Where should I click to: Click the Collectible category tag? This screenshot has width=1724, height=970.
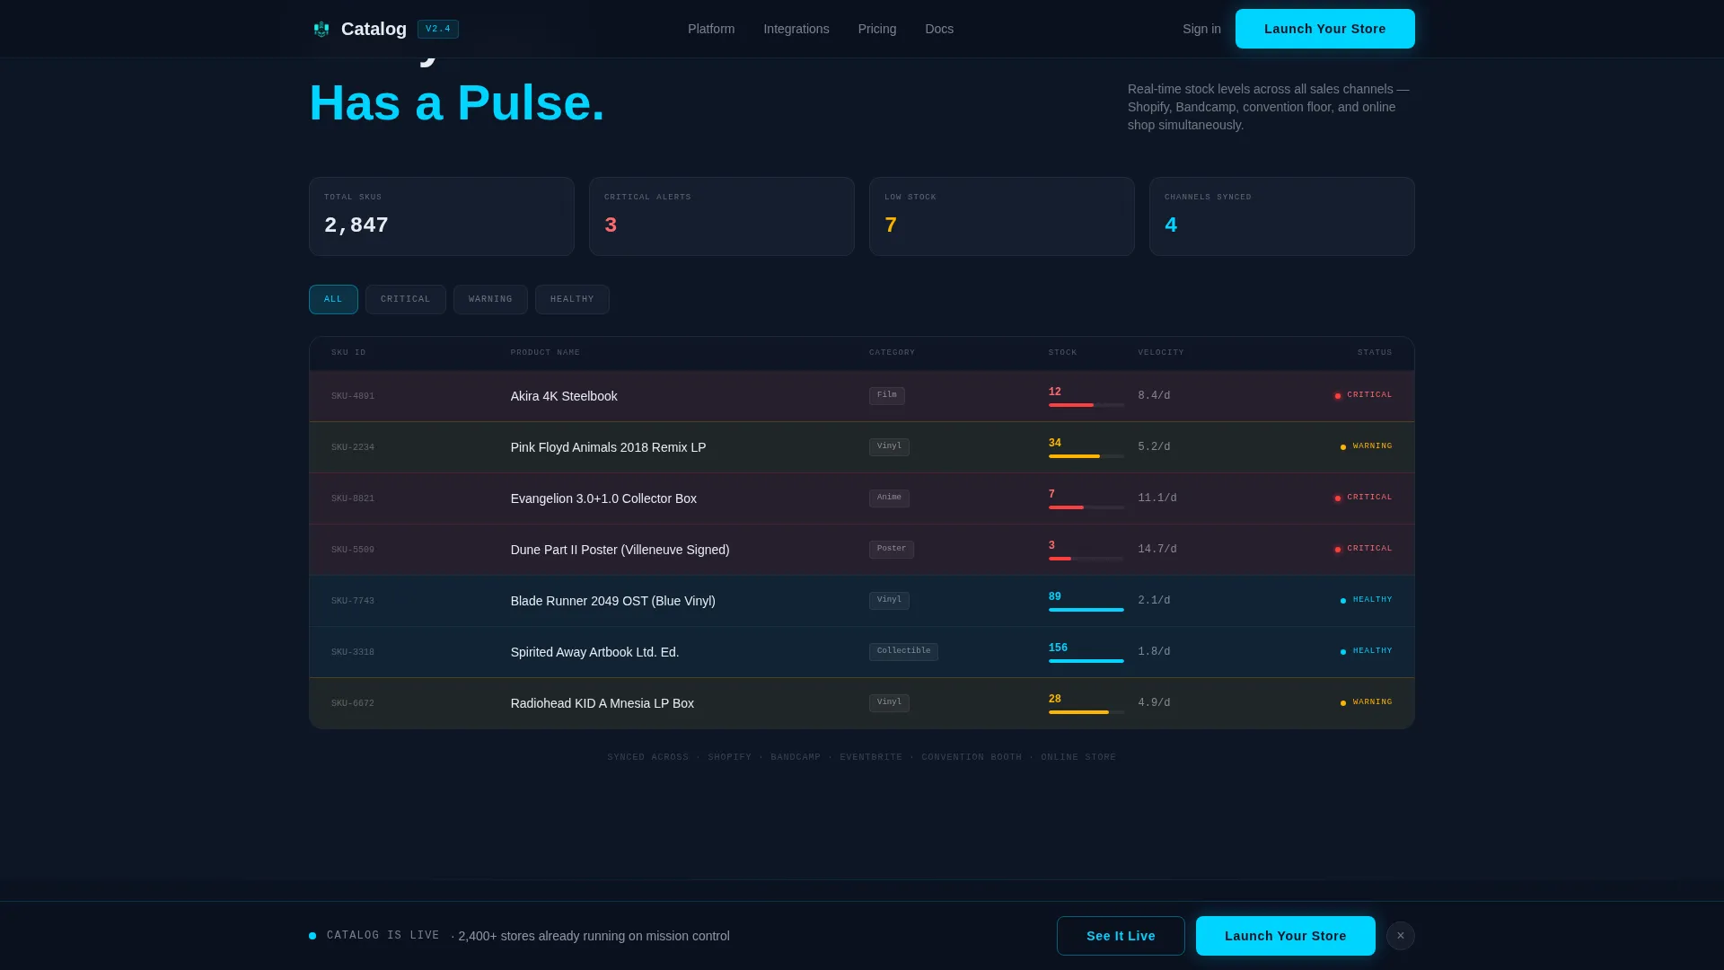tap(903, 652)
